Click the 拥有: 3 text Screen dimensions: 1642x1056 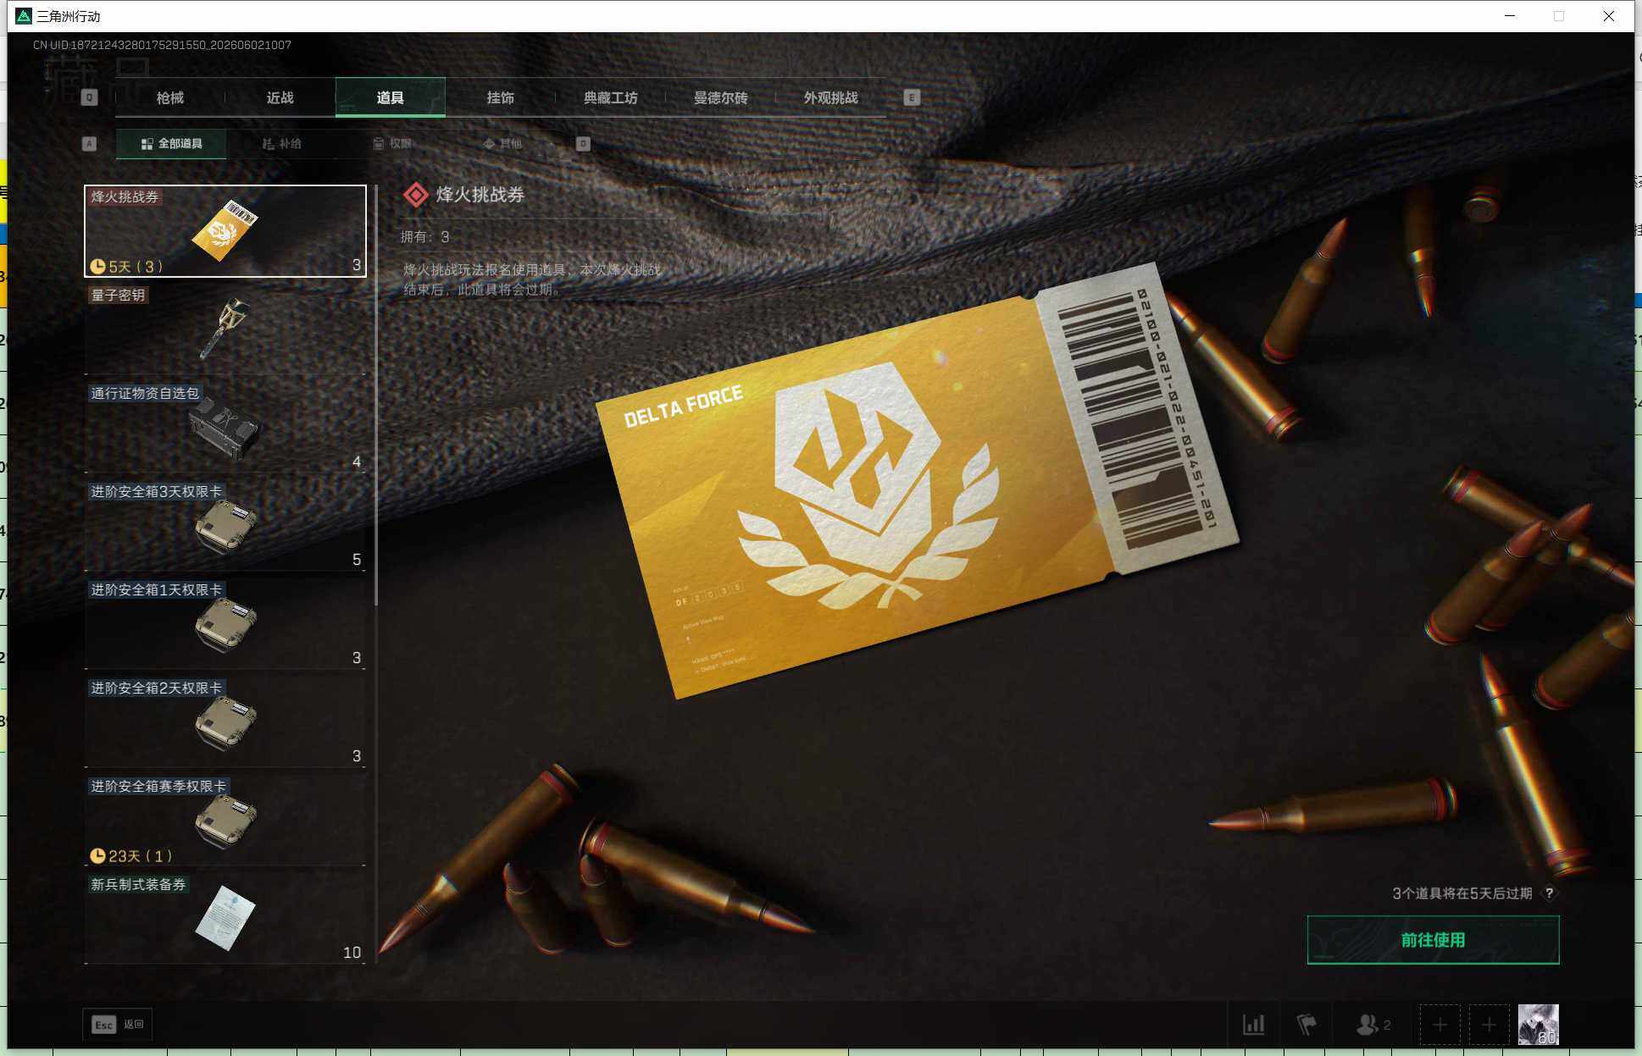coord(424,237)
